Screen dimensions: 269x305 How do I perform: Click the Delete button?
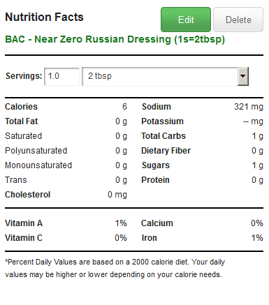238,20
